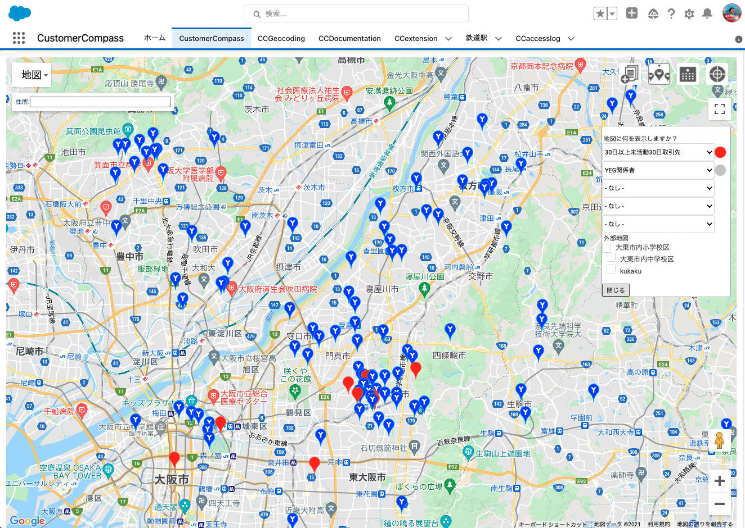Screen dimensions: 745x528
Task: Click the global search field
Action: click(356, 13)
